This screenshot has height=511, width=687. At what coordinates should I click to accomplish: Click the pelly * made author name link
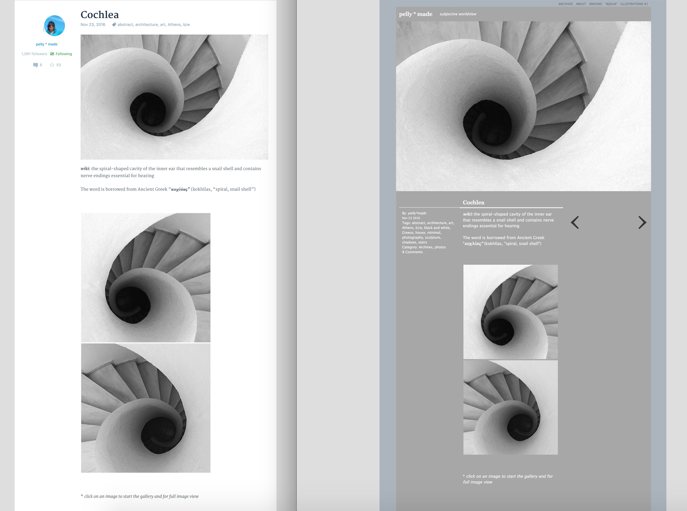click(47, 44)
